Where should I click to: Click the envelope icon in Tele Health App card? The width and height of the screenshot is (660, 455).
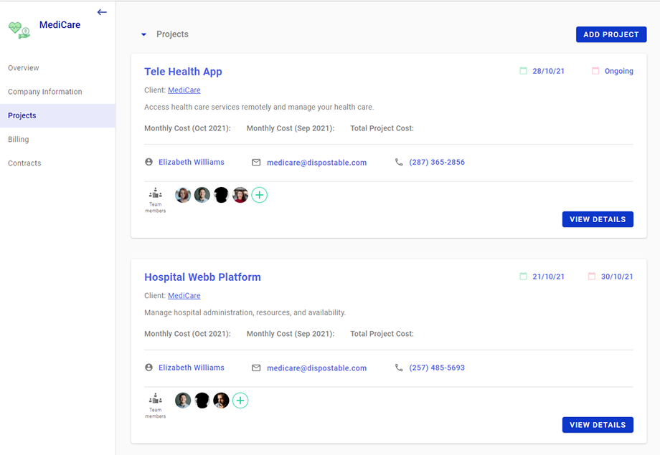(256, 163)
